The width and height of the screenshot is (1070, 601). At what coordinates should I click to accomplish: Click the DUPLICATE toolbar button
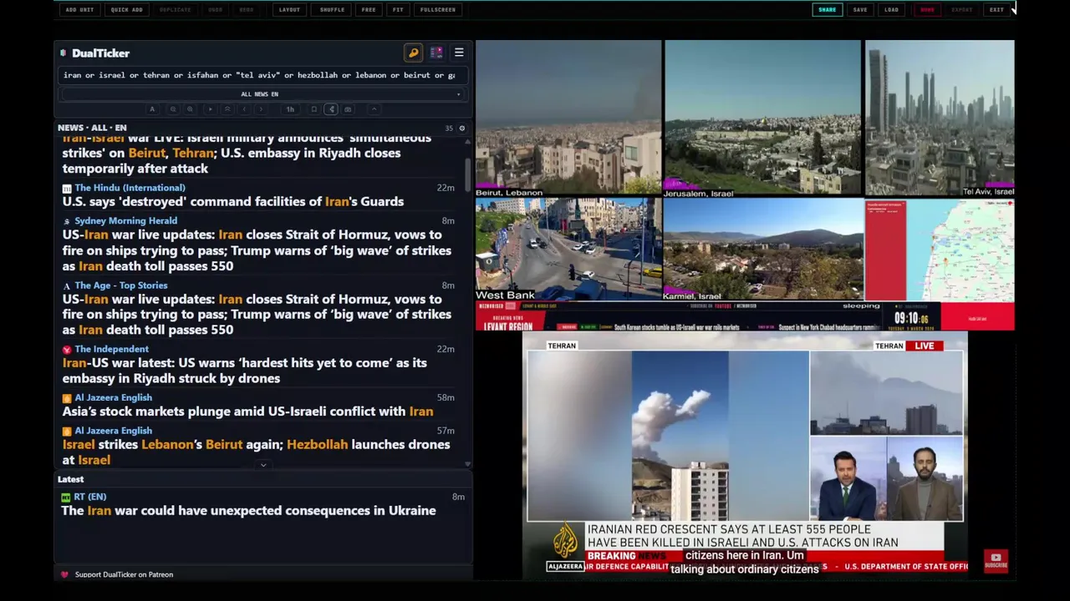pyautogui.click(x=175, y=10)
